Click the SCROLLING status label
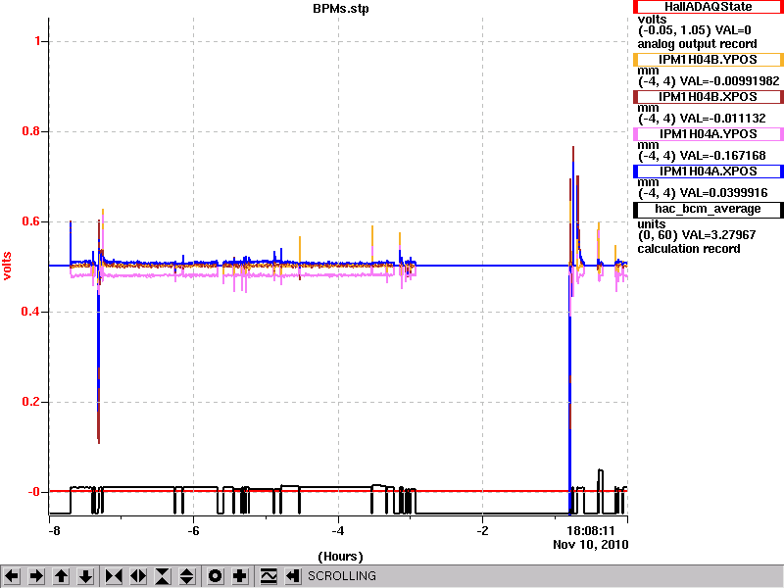This screenshot has height=588, width=784. click(x=342, y=576)
